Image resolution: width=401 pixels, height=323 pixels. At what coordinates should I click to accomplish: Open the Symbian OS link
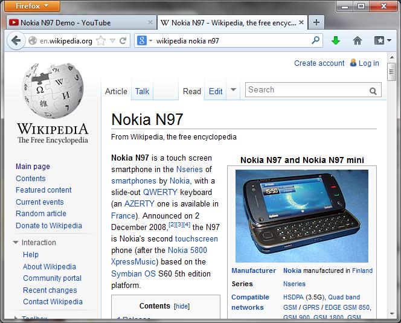(x=133, y=274)
